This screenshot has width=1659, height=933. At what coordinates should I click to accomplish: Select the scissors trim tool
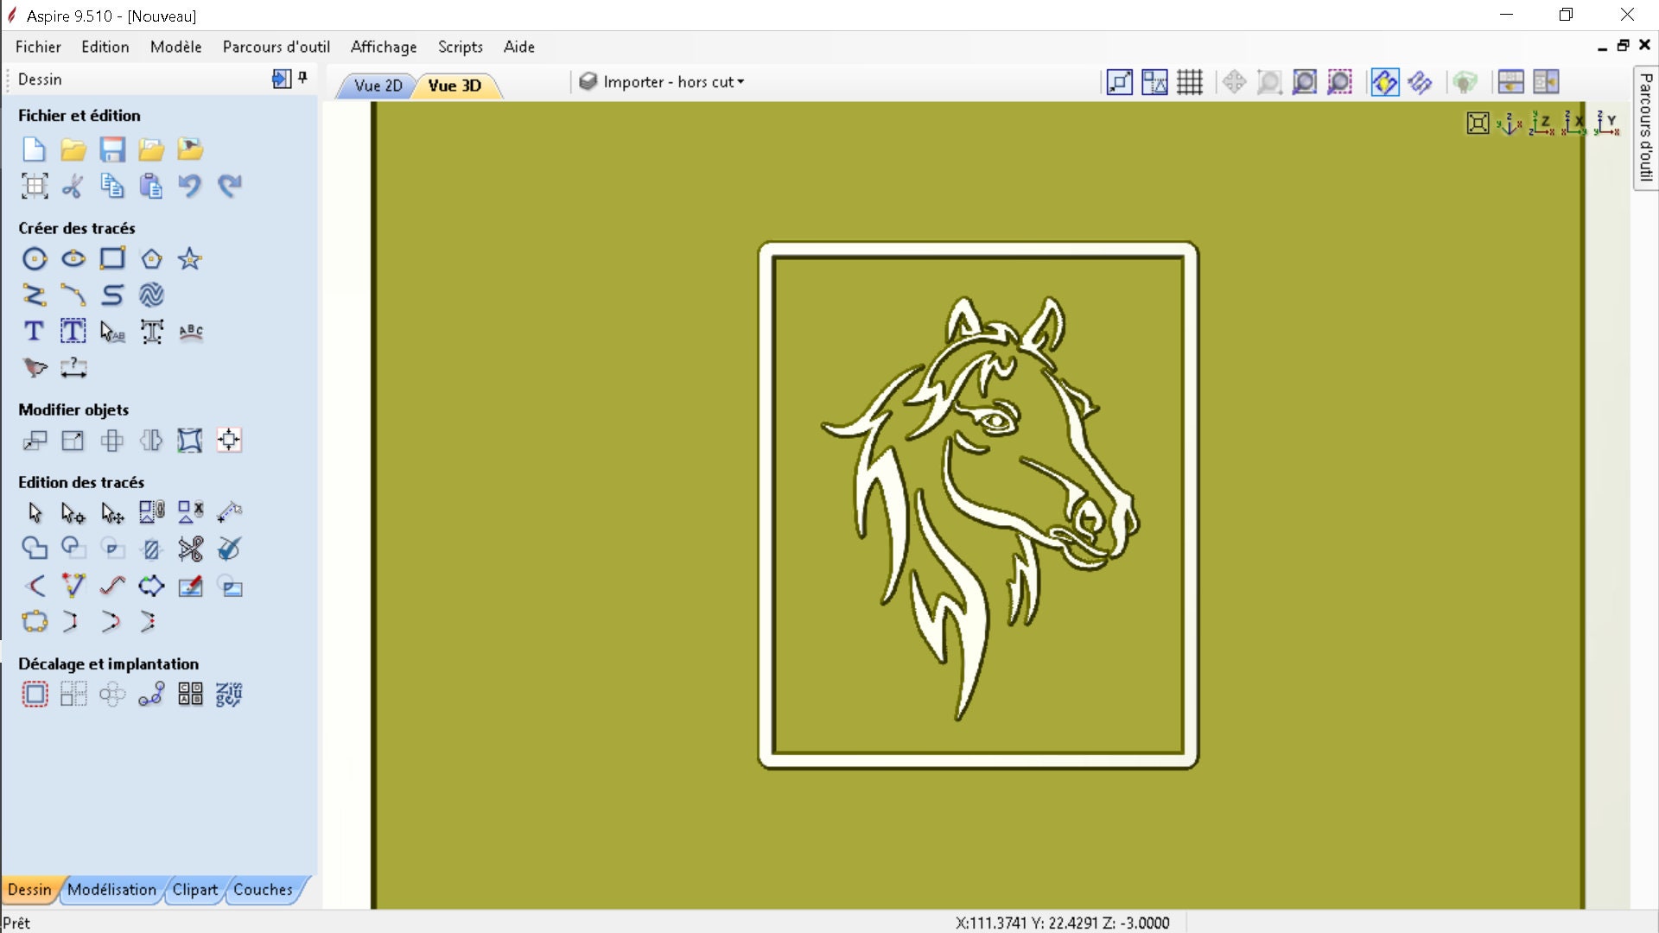(x=190, y=549)
